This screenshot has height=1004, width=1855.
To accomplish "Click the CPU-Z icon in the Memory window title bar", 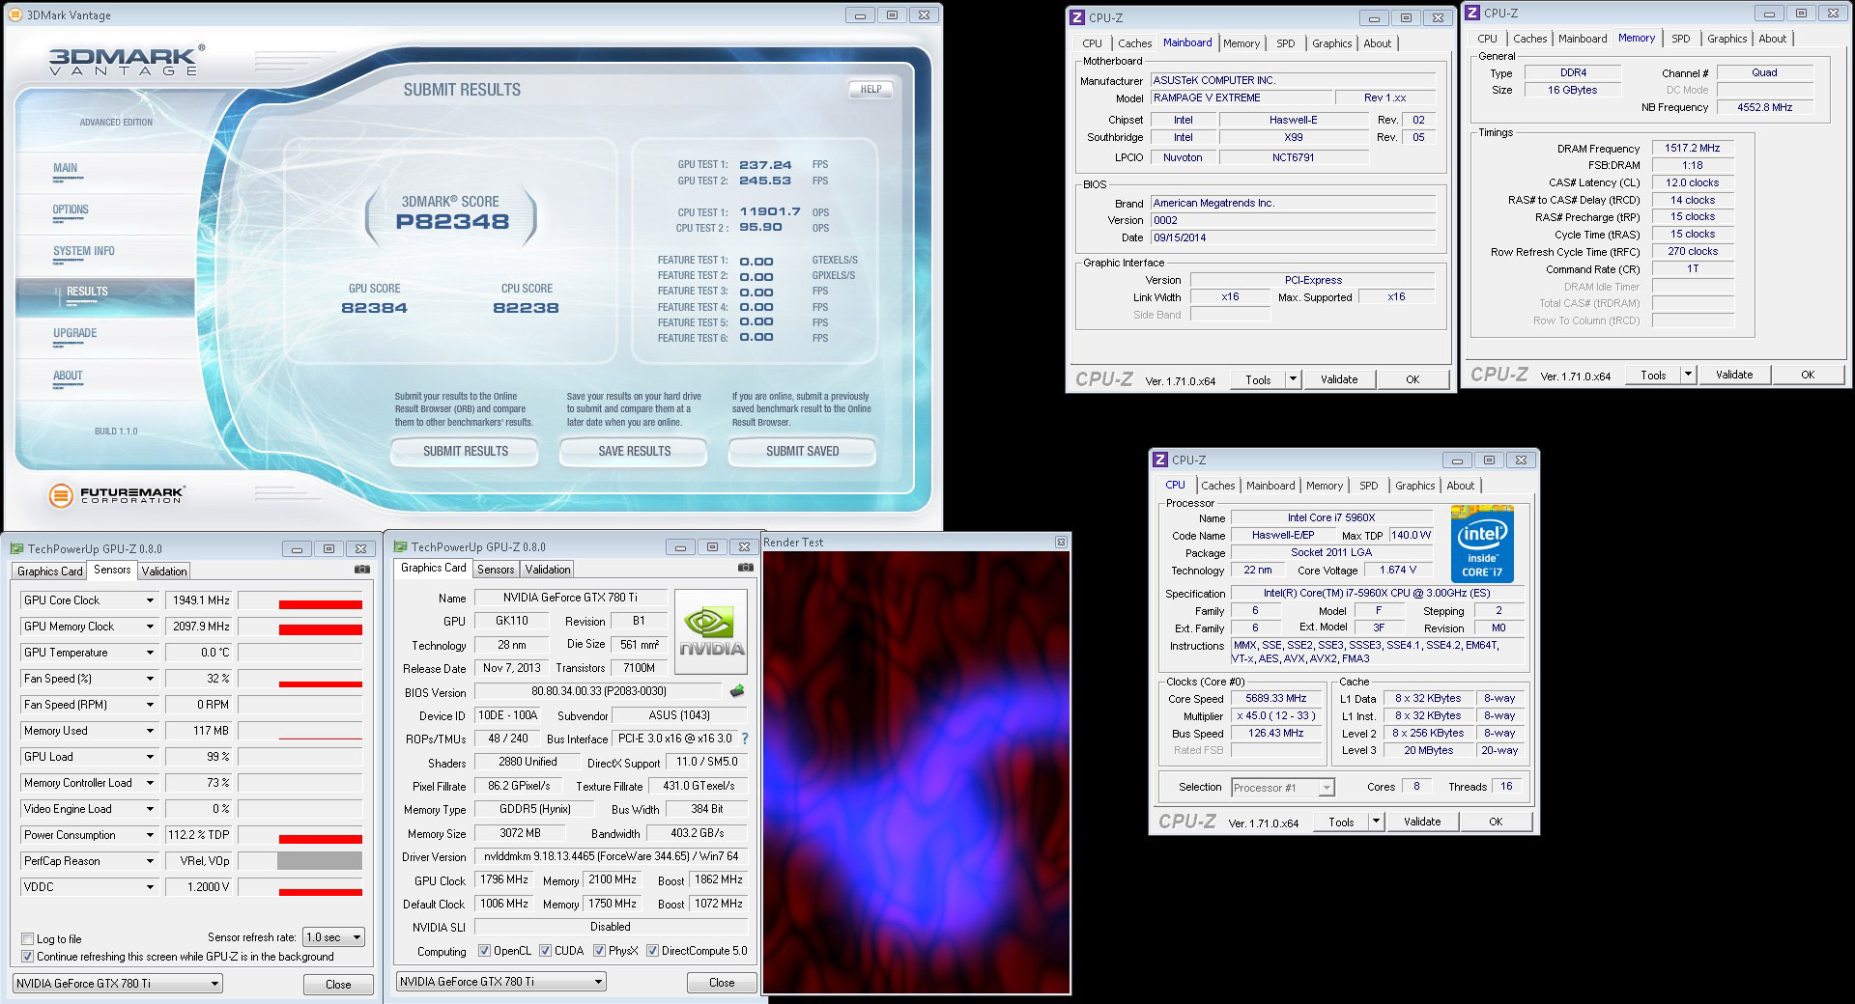I will 1473,13.
